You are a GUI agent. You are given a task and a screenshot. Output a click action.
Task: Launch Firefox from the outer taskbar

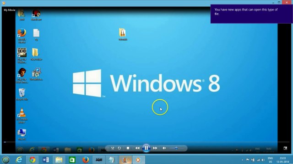click(x=86, y=160)
